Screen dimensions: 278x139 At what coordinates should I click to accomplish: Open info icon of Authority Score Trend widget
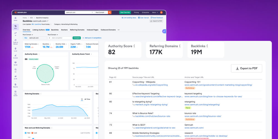(91, 54)
